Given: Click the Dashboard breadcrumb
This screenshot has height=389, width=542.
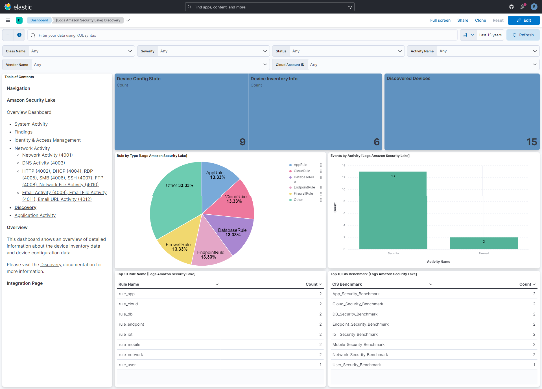Looking at the screenshot, I should 39,20.
